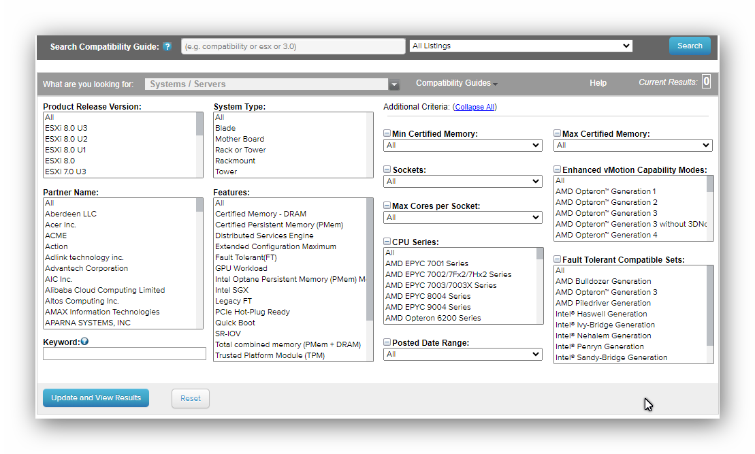Collapse the Max Cores per Socket section
Viewport: 755px width, 454px height.
click(x=387, y=206)
